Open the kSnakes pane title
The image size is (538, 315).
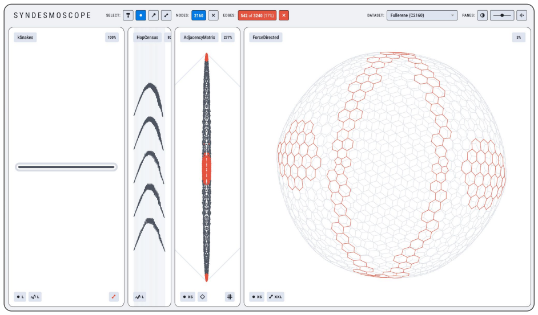coord(25,38)
